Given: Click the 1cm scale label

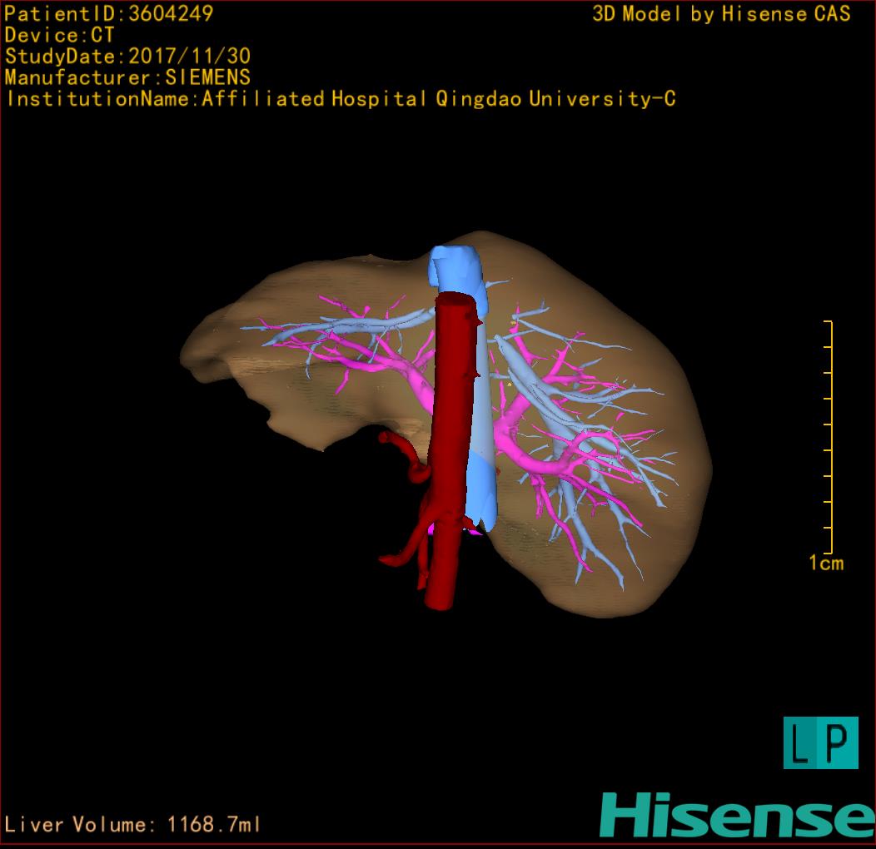Looking at the screenshot, I should pos(826,564).
